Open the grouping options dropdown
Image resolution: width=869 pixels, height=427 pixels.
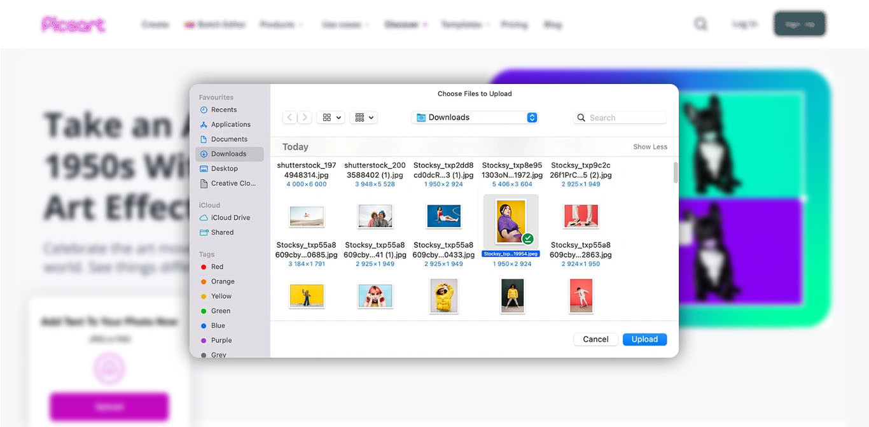[364, 118]
